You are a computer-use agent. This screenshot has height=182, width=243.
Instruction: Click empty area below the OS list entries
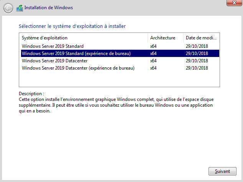(x=115, y=80)
